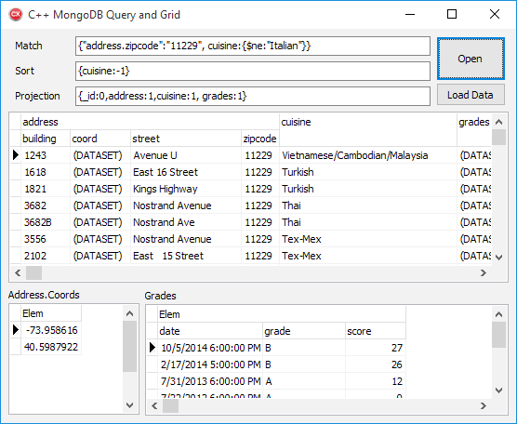Click main grid vertical scrollbar thumb

pyautogui.click(x=498, y=138)
